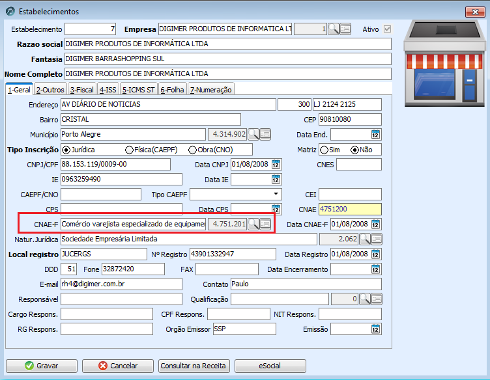Open calendar for Data CPS
The height and width of the screenshot is (380, 490).
pos(276,209)
